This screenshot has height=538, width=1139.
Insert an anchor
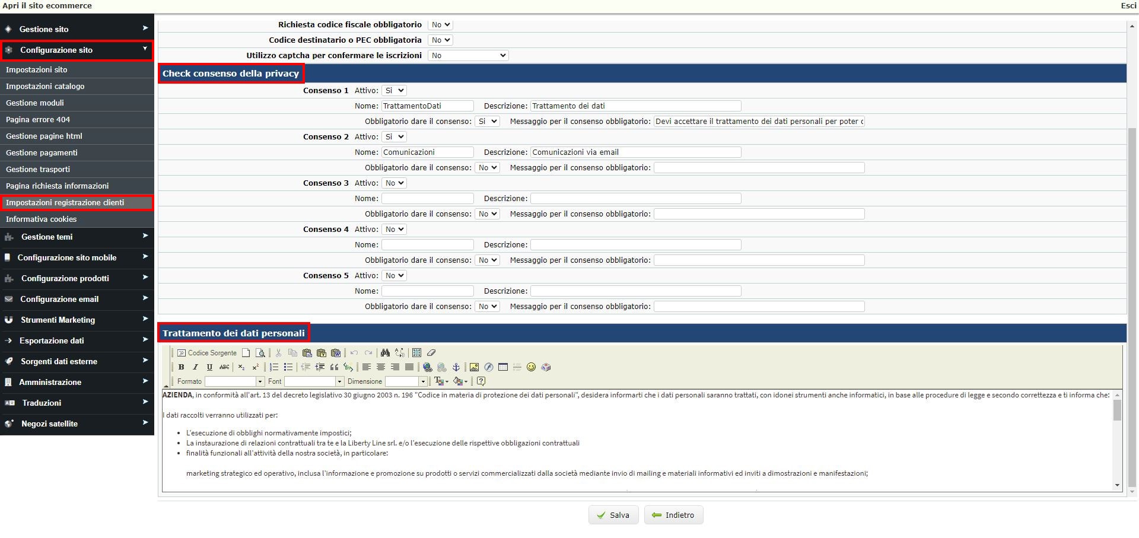[x=456, y=367]
